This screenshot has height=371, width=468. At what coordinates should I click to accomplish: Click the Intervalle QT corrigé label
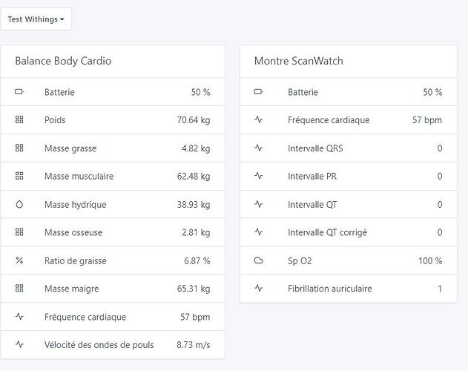tap(327, 232)
